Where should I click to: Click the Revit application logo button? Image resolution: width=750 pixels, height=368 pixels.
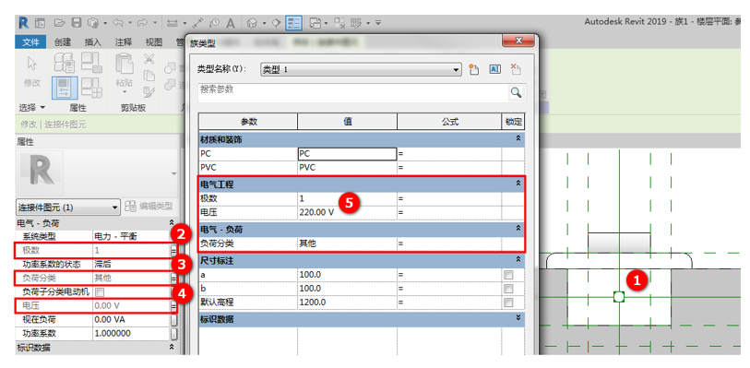pyautogui.click(x=23, y=22)
